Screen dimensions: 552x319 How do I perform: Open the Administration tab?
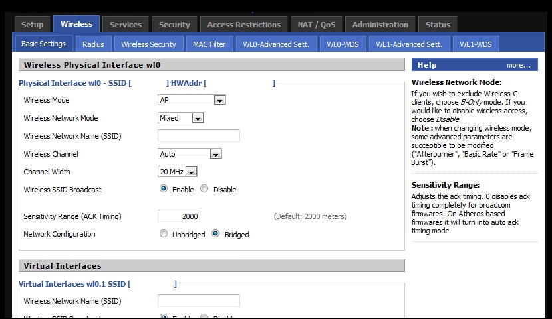coord(380,25)
